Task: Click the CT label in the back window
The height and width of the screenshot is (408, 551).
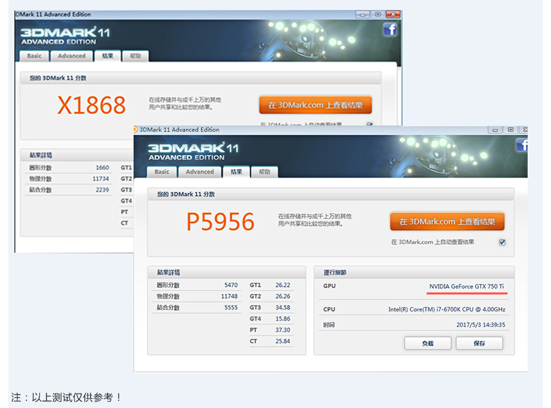Action: tap(124, 223)
